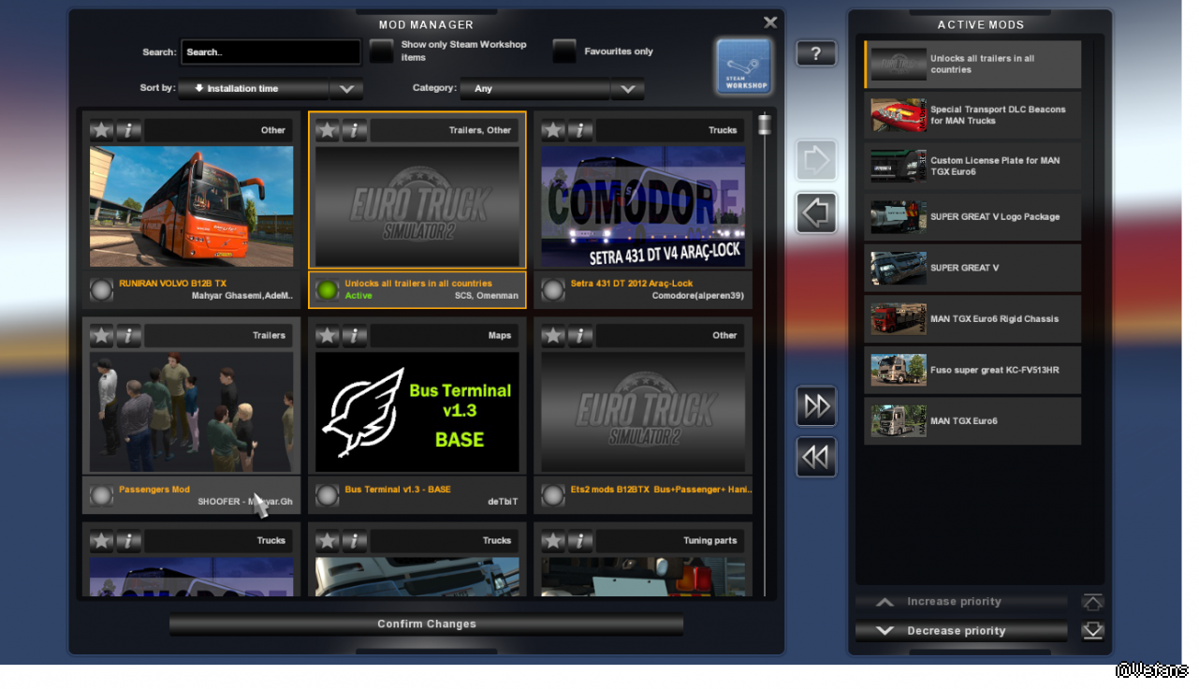Favourite the Ets2 mods B12BTX Bus+Passenger mod
Viewport: 1199px width, 689px height.
point(553,335)
